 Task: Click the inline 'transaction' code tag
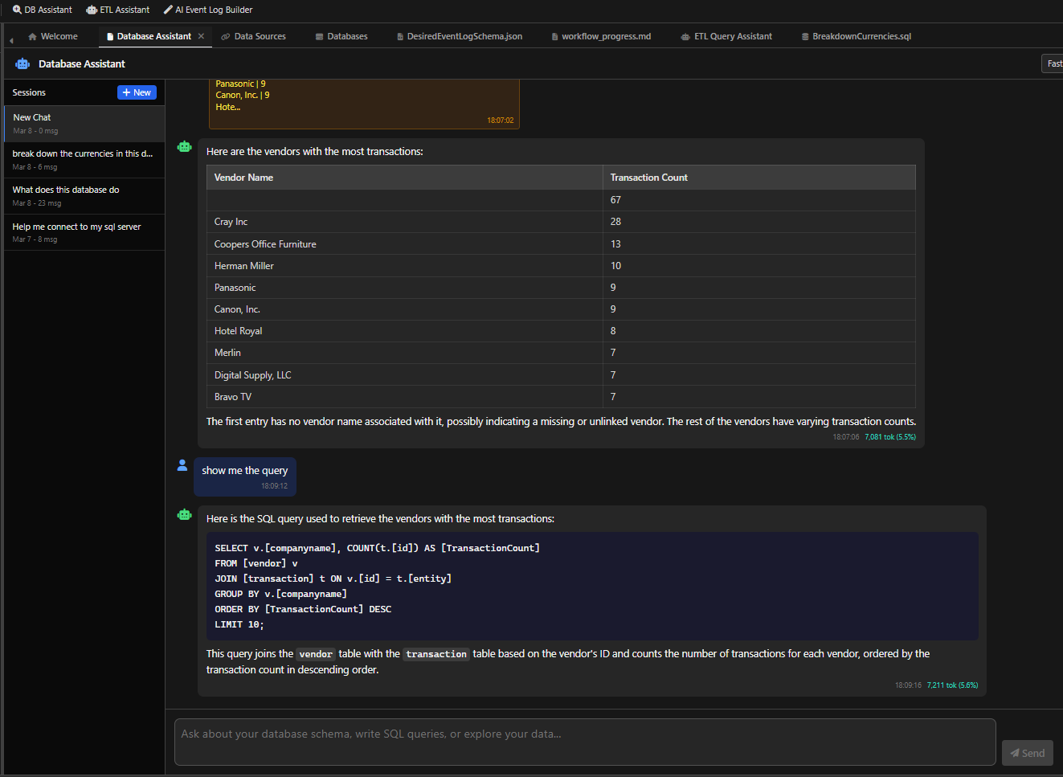point(436,654)
